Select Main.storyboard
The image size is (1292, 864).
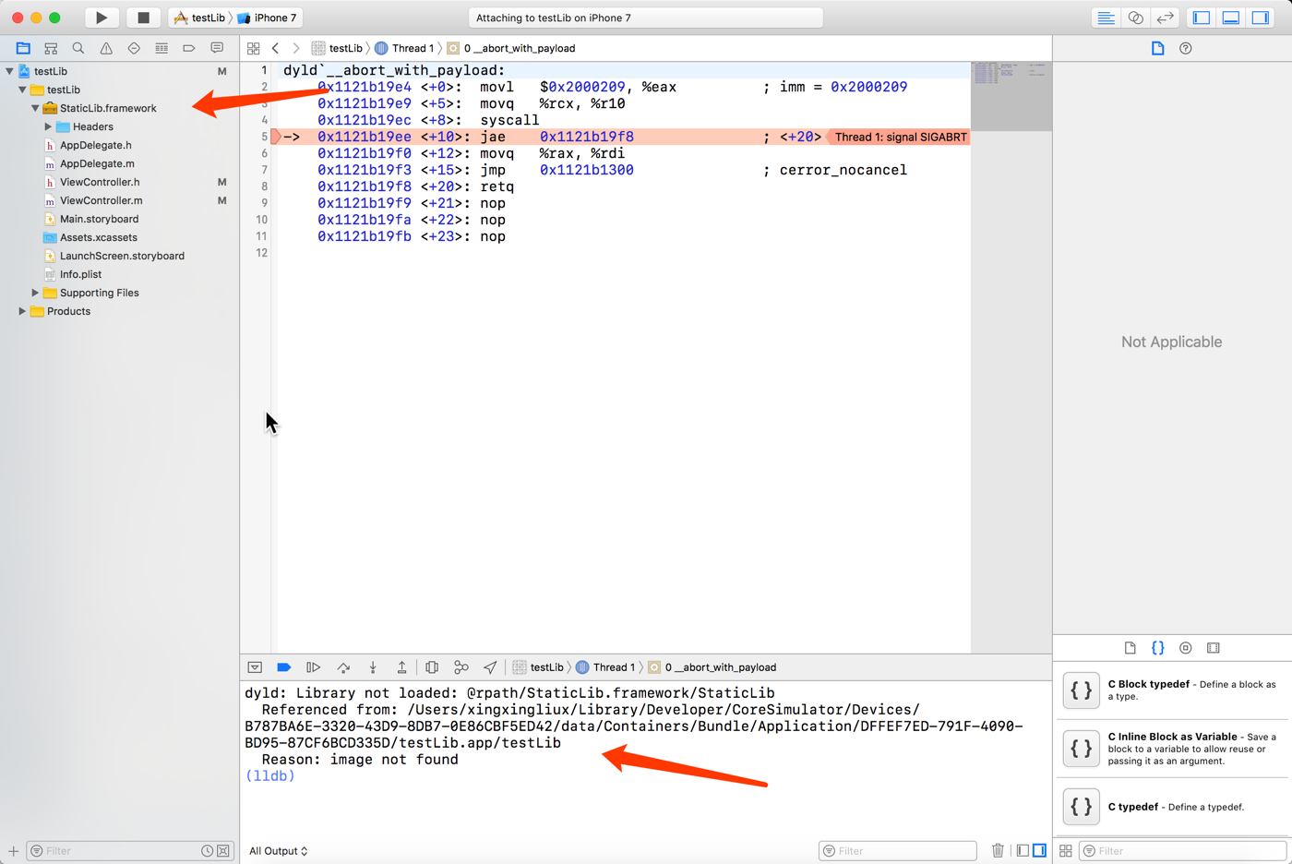pos(99,219)
